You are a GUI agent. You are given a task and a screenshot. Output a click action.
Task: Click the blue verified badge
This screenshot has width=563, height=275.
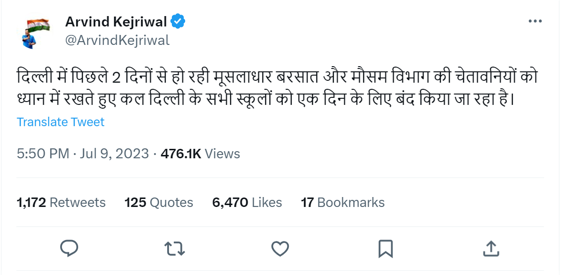pos(178,21)
